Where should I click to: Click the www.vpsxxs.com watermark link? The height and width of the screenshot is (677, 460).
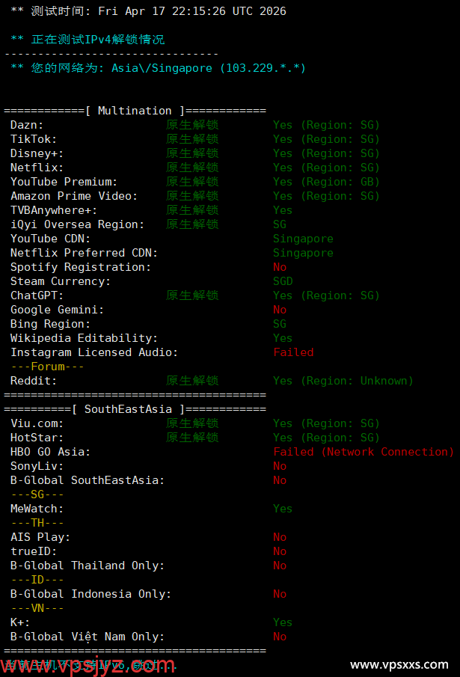pyautogui.click(x=399, y=664)
